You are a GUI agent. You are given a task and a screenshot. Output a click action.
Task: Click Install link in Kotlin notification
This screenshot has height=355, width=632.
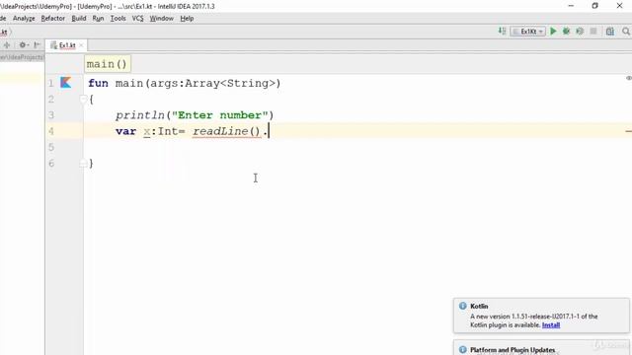(x=551, y=324)
